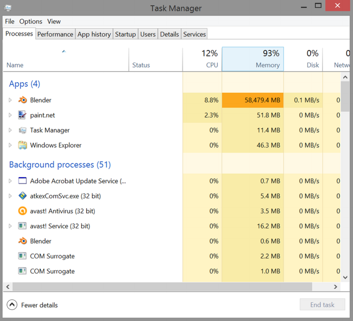Collapse view with Fewer details arrow
Image resolution: width=353 pixels, height=321 pixels.
[x=12, y=305]
